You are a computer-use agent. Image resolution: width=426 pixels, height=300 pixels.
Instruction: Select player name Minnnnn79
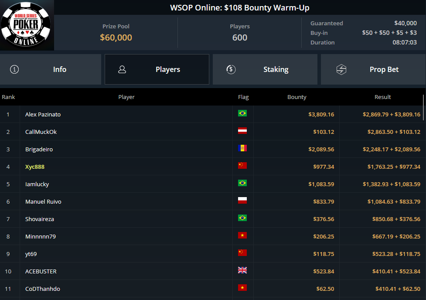tap(41, 236)
